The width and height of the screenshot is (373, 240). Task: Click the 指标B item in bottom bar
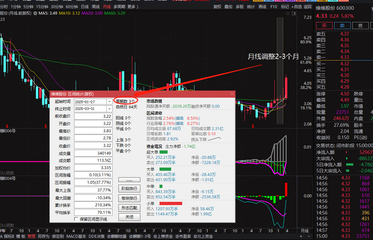[9, 236]
